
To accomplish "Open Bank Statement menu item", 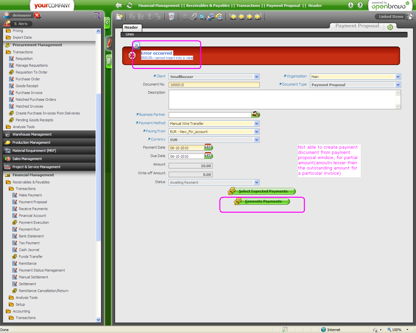I will [x=31, y=236].
